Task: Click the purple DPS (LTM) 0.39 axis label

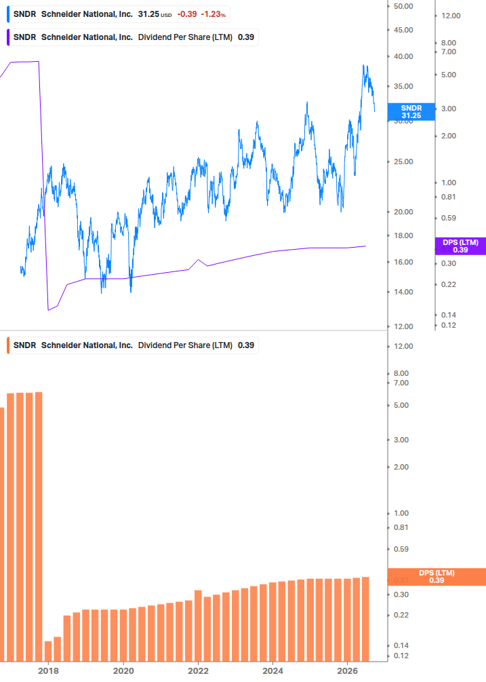Action: [460, 246]
